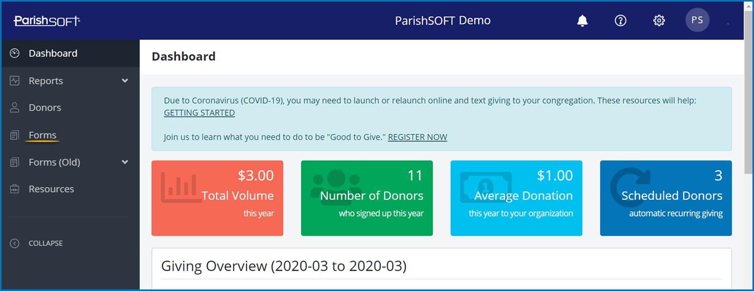Open the settings gear icon

click(659, 21)
